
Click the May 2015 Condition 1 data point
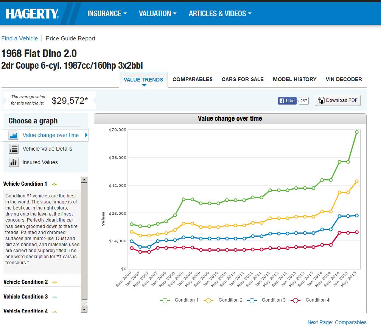tap(356, 132)
